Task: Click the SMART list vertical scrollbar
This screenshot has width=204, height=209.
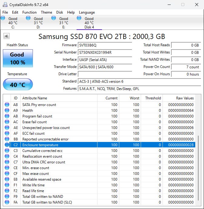Action: 198,168
